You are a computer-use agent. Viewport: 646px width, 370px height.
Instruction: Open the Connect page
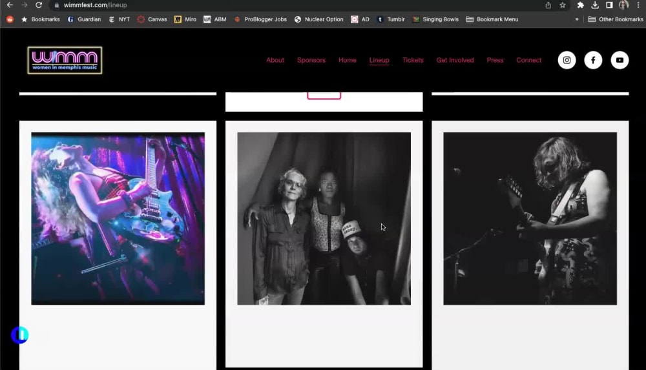click(528, 60)
